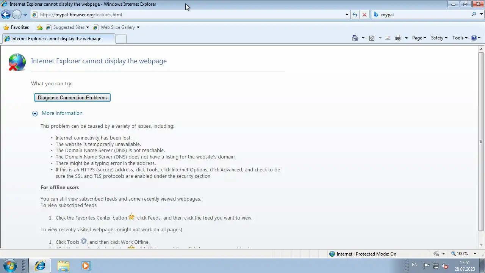
Task: Open the Favorites button
Action: pyautogui.click(x=16, y=27)
